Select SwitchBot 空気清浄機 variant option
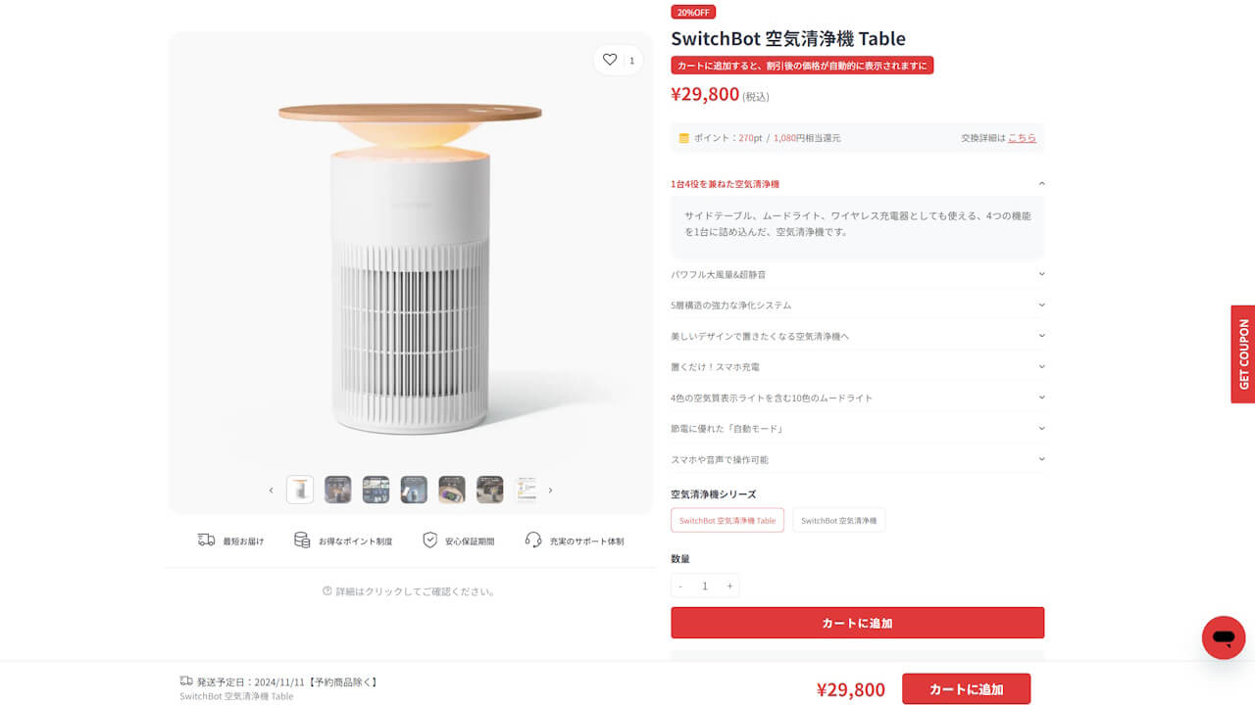 pos(838,521)
